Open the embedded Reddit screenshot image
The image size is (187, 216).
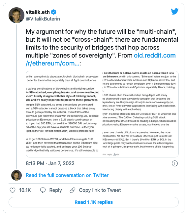[102, 114]
